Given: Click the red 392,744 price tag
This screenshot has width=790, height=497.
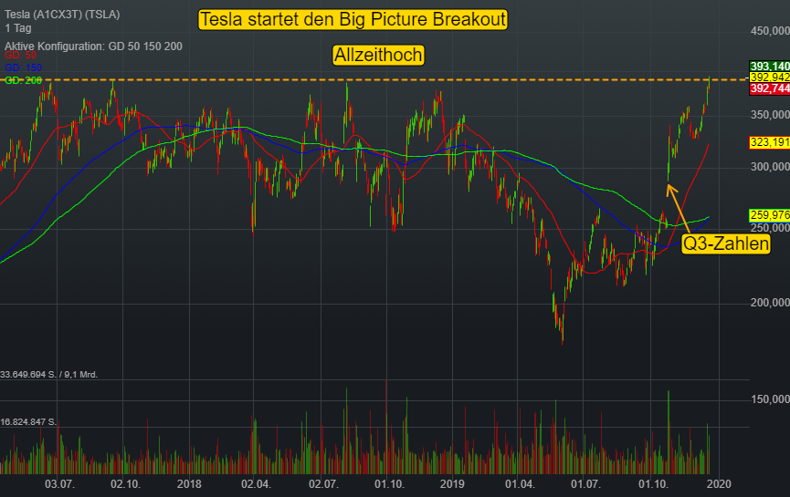Looking at the screenshot, I should [769, 88].
